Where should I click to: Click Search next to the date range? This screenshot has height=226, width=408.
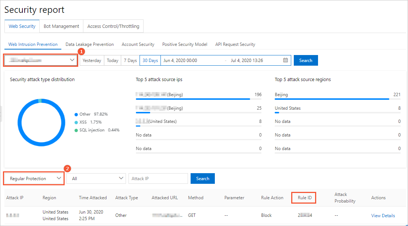click(306, 60)
